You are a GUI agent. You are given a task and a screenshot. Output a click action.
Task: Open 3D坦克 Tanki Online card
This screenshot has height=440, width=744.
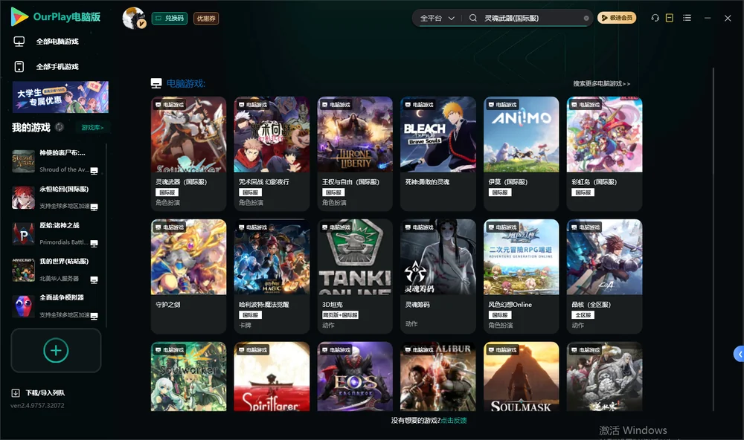tap(355, 276)
